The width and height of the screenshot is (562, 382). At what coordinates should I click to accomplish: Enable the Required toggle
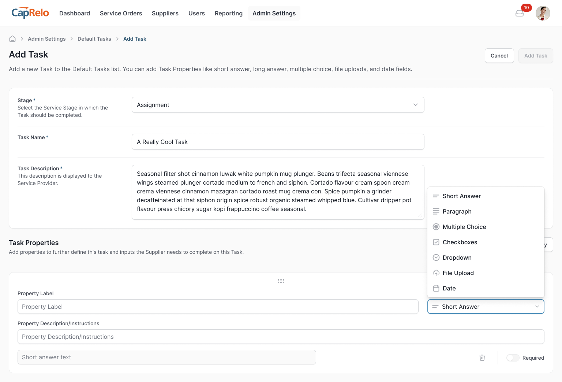coord(513,358)
